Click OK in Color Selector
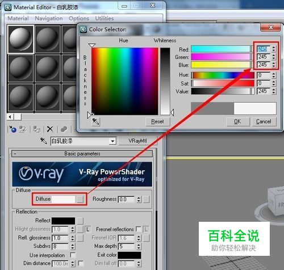Viewport: 284px width, 270px height. [x=237, y=121]
